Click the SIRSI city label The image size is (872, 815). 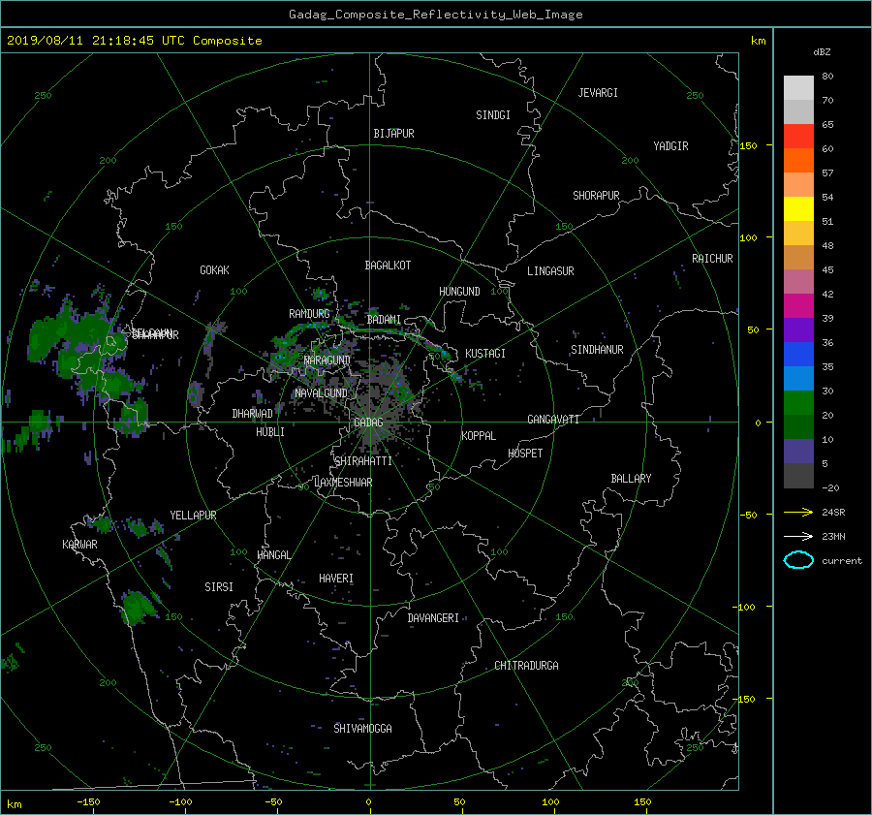tap(219, 587)
